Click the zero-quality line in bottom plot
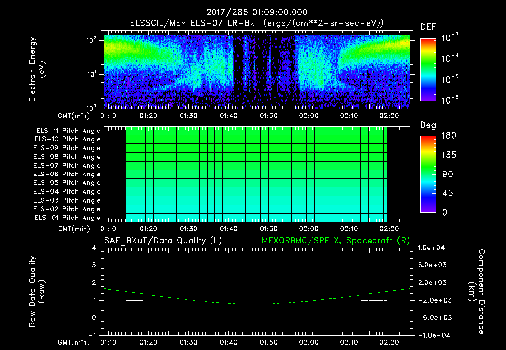 (252, 318)
